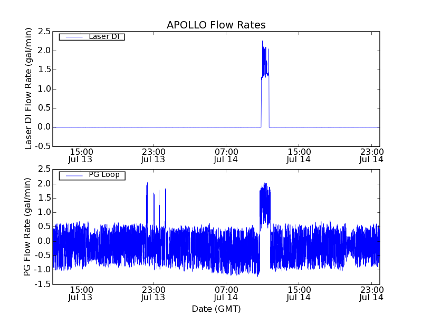Image resolution: width=422 pixels, height=316 pixels.
Task: Click the top plot's 23:00 Jul 14 tick label
Action: tap(371, 155)
